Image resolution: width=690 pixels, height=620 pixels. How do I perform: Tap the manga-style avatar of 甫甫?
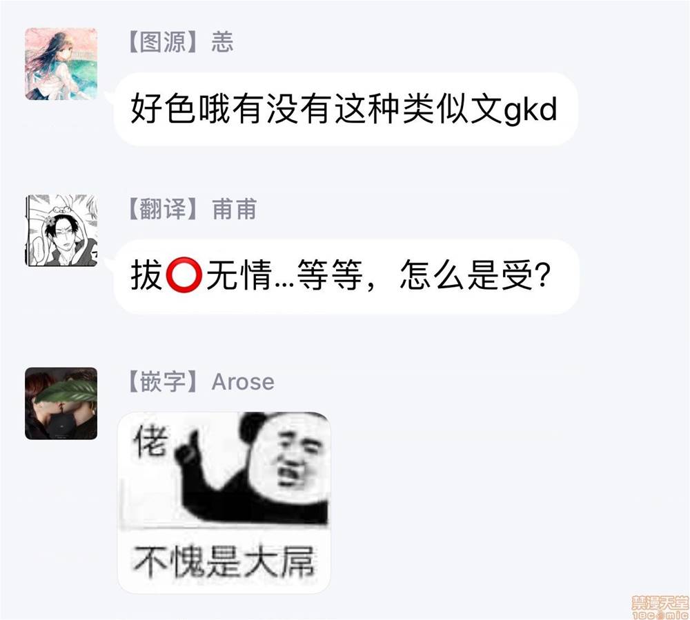click(x=61, y=230)
